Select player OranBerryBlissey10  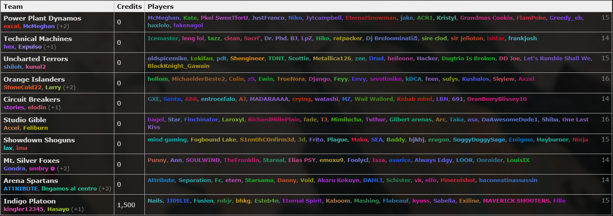click(497, 99)
